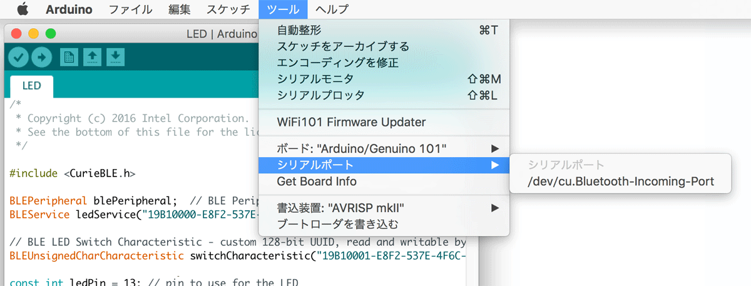
Task: Click the Verify checkmark toolbar icon
Action: (19, 58)
